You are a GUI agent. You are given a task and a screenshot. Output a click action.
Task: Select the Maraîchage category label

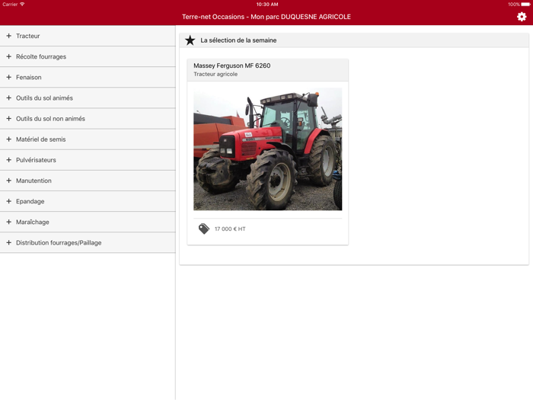tap(33, 222)
